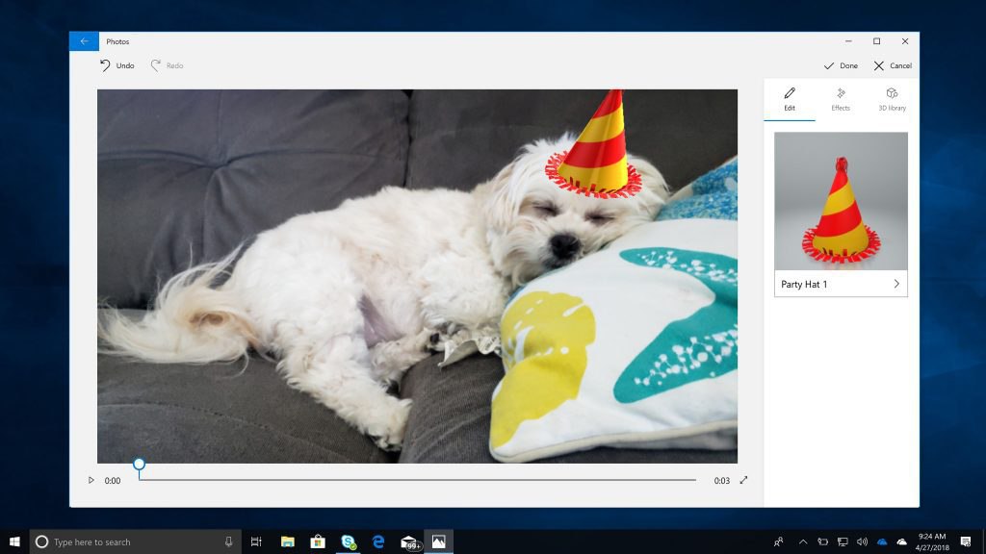Open volume control in tray
Screen dimensions: 986x554
(x=862, y=541)
